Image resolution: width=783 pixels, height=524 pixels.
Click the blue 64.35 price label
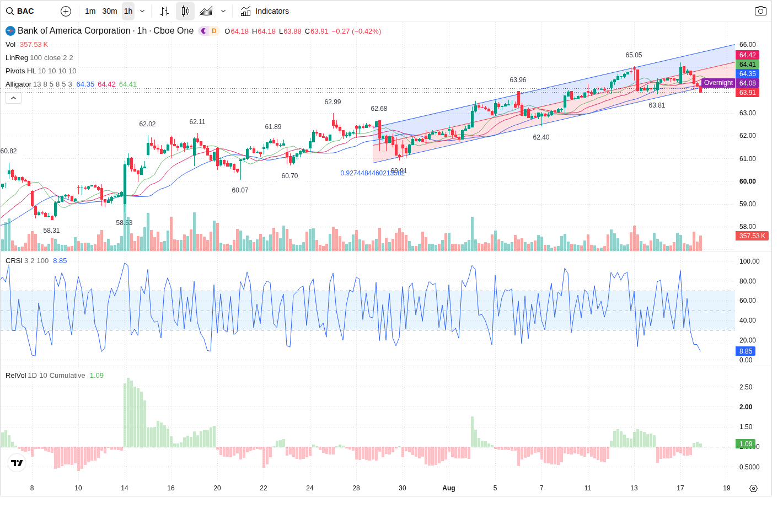click(748, 74)
